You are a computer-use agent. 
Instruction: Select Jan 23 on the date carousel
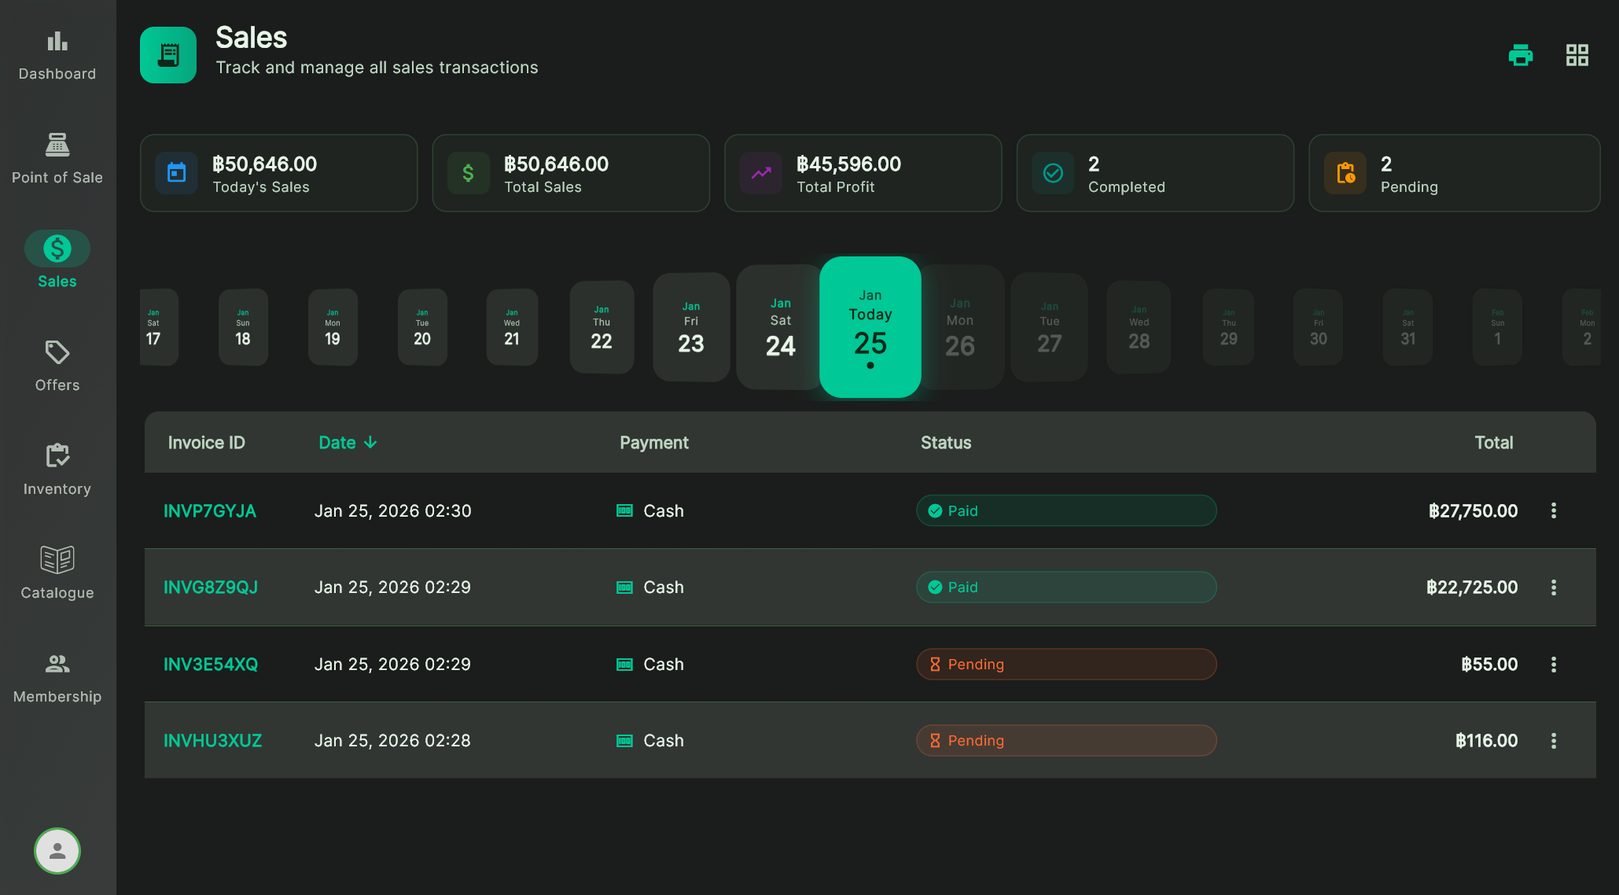tap(690, 327)
